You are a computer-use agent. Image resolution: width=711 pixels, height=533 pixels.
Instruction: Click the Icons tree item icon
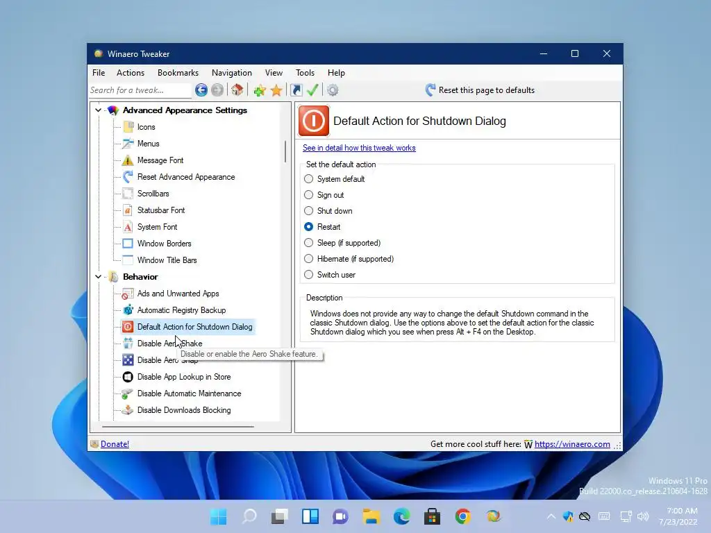pos(128,127)
